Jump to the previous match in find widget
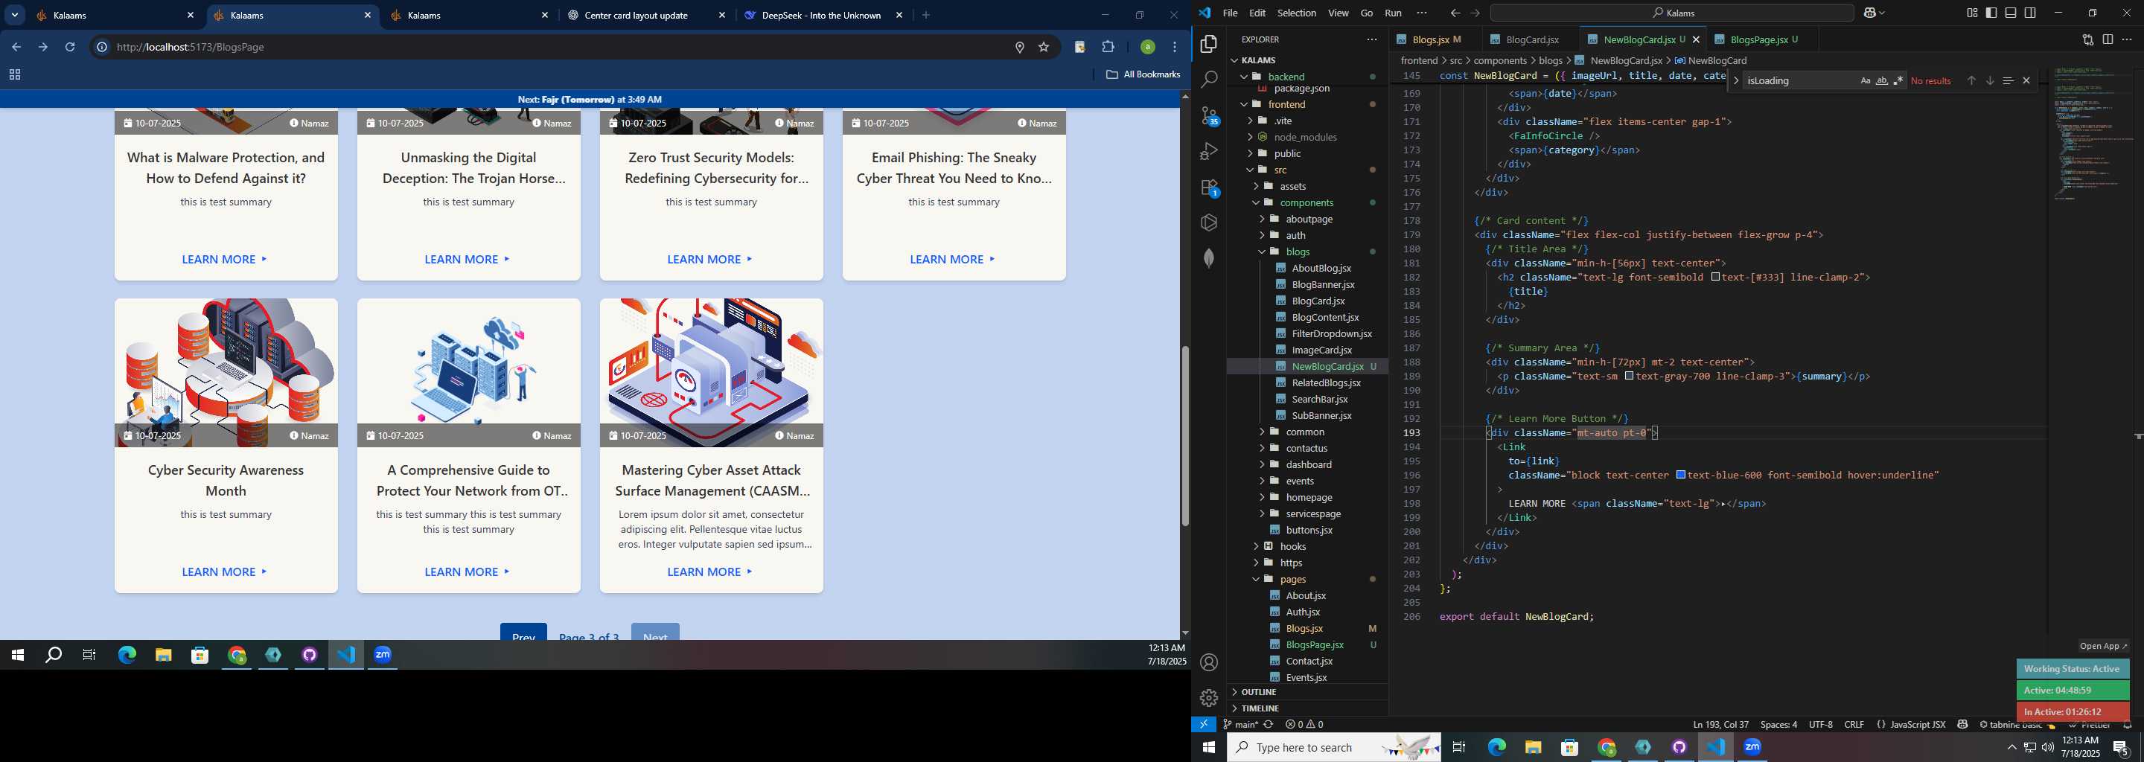 [x=1971, y=80]
